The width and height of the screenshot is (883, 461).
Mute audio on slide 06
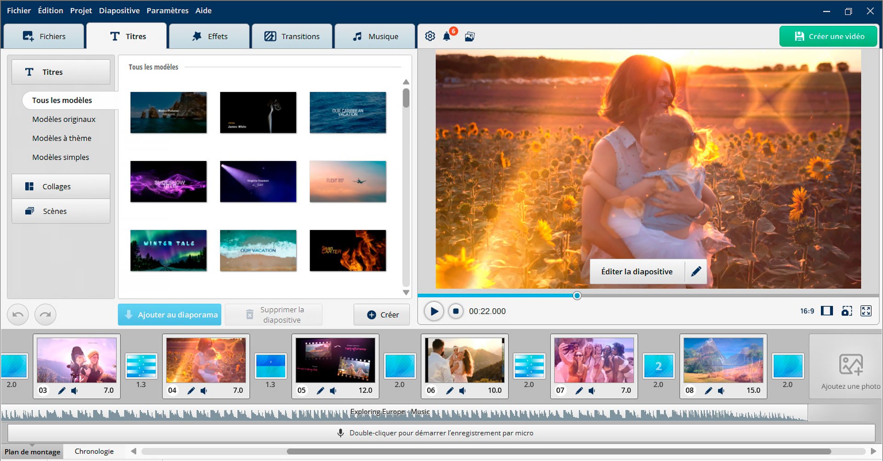click(462, 391)
